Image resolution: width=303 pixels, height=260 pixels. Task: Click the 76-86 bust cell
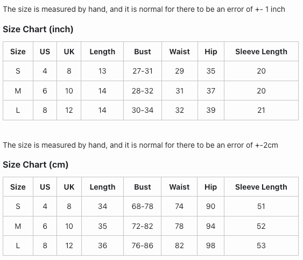coord(143,245)
